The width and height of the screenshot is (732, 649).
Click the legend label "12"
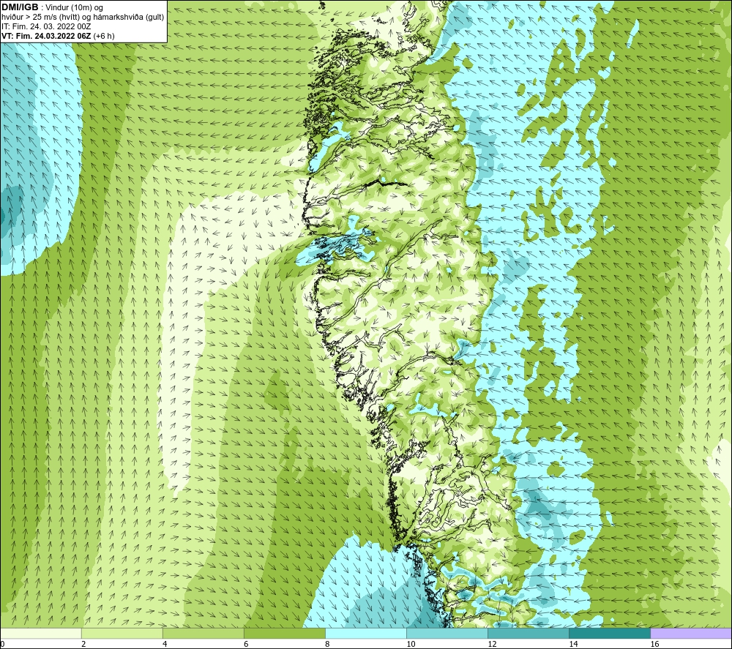[x=492, y=645]
